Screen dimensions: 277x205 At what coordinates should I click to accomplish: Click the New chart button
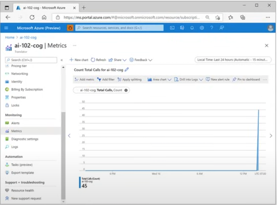79,60
